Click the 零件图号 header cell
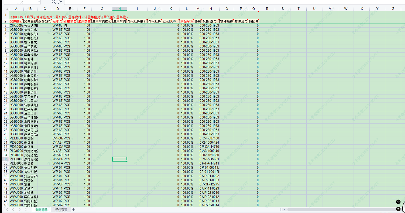This screenshot has width=405, height=213. (x=241, y=21)
